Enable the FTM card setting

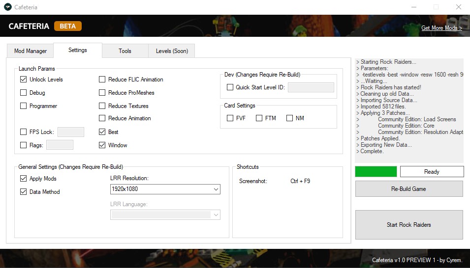tap(259, 118)
